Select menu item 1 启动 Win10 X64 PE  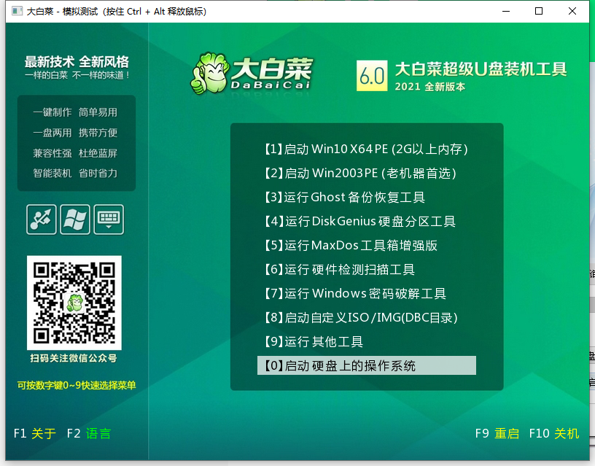coord(367,149)
